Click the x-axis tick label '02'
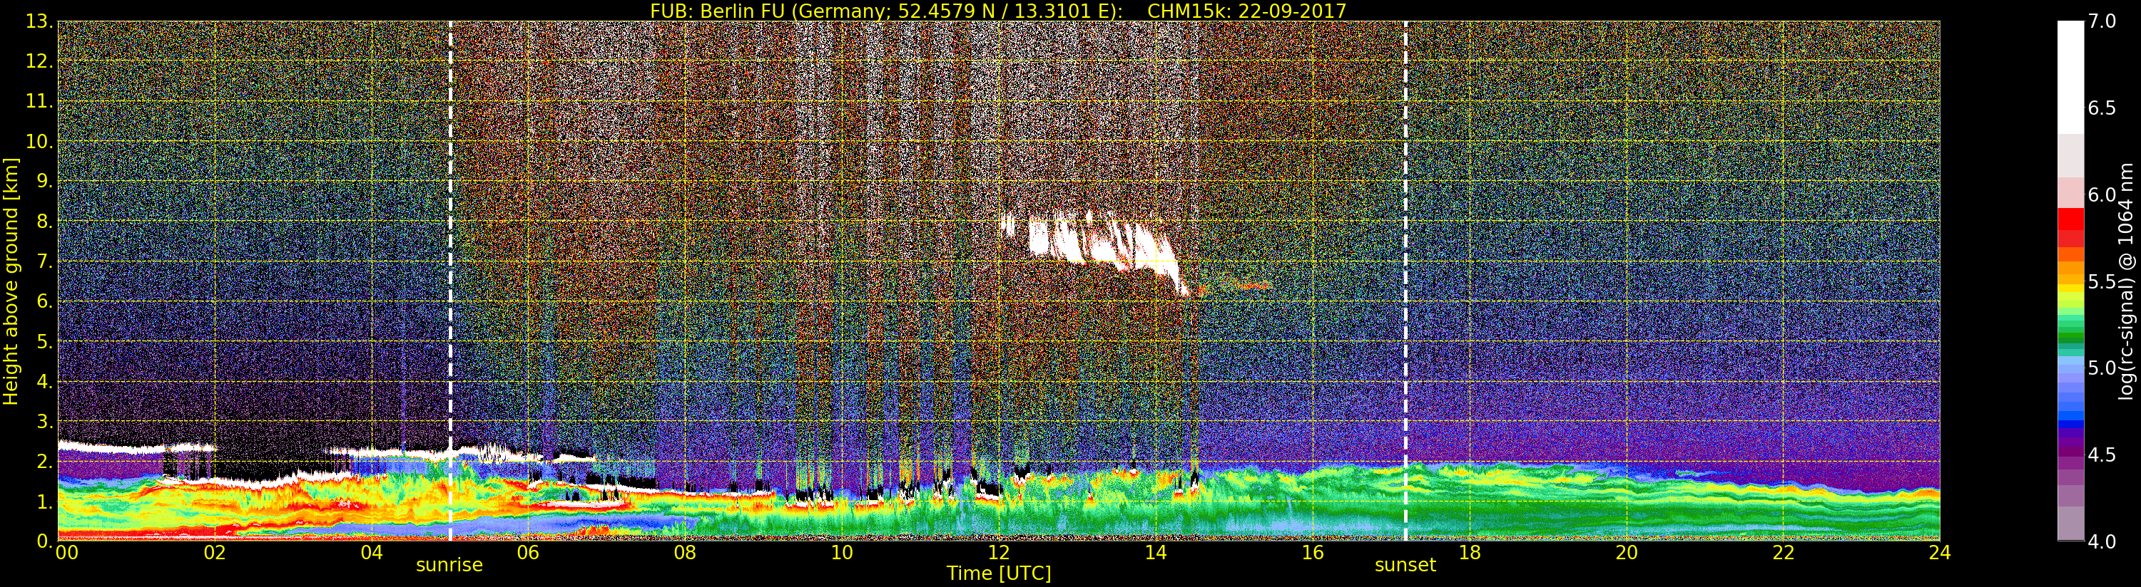Viewport: 2141px width, 587px height. point(215,552)
